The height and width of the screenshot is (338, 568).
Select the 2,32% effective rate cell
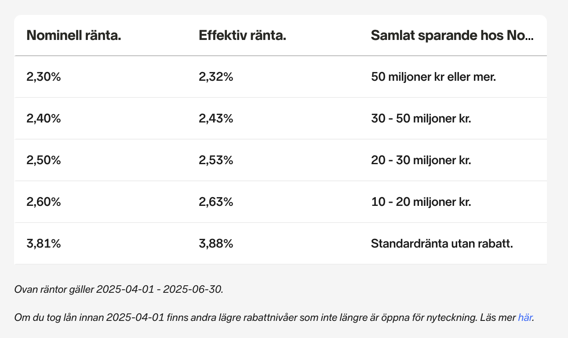pos(216,77)
